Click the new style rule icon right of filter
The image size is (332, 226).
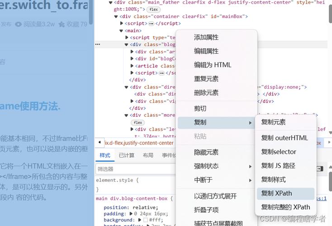320,169
